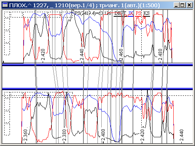This screenshot has width=195, height=146.
Task: Click depth label 2.440 in upper log
Action: point(82,55)
